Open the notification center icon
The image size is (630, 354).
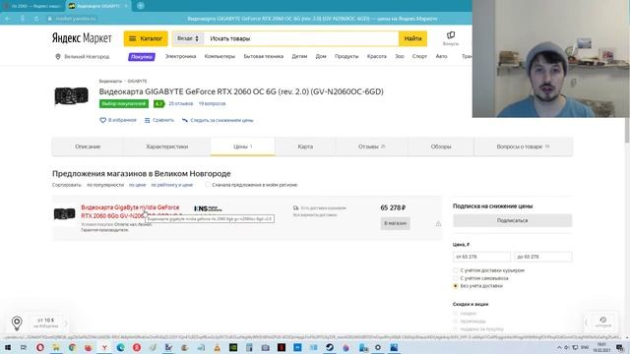pos(619,347)
